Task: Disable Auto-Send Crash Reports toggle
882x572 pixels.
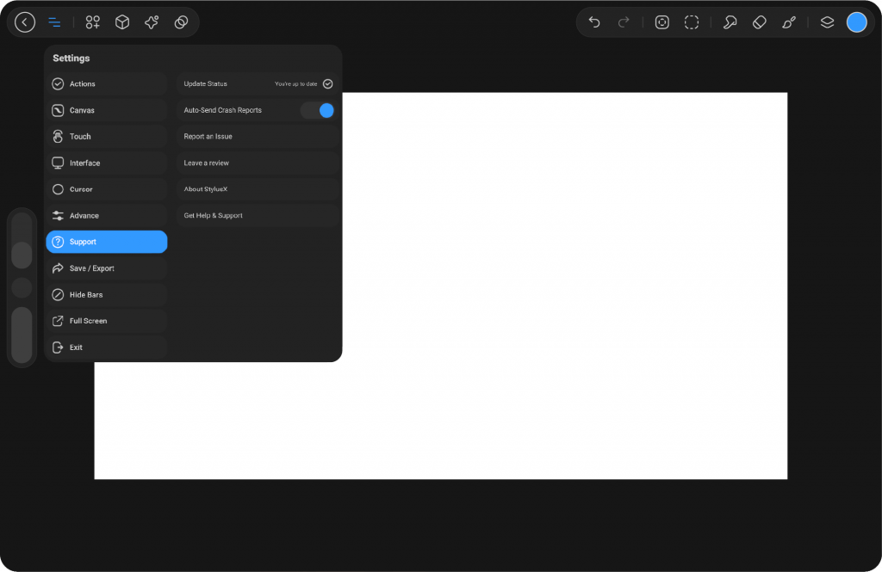Action: (x=317, y=110)
